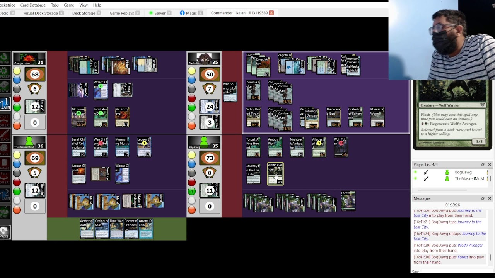Close the Commander ixalan game tab
The height and width of the screenshot is (278, 495).
pos(271,13)
